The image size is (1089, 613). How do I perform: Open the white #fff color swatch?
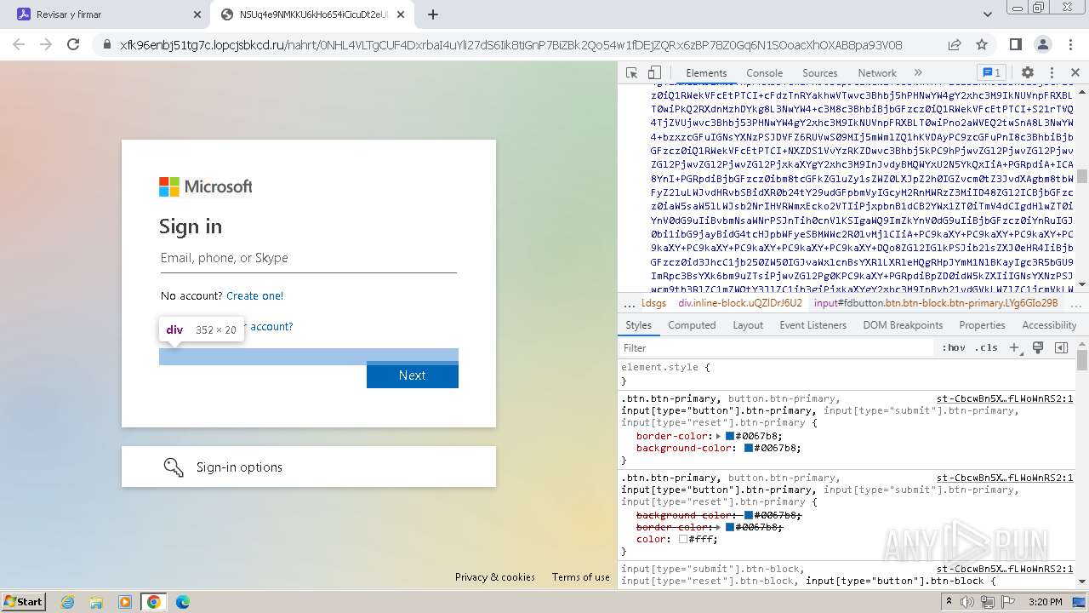tap(683, 539)
